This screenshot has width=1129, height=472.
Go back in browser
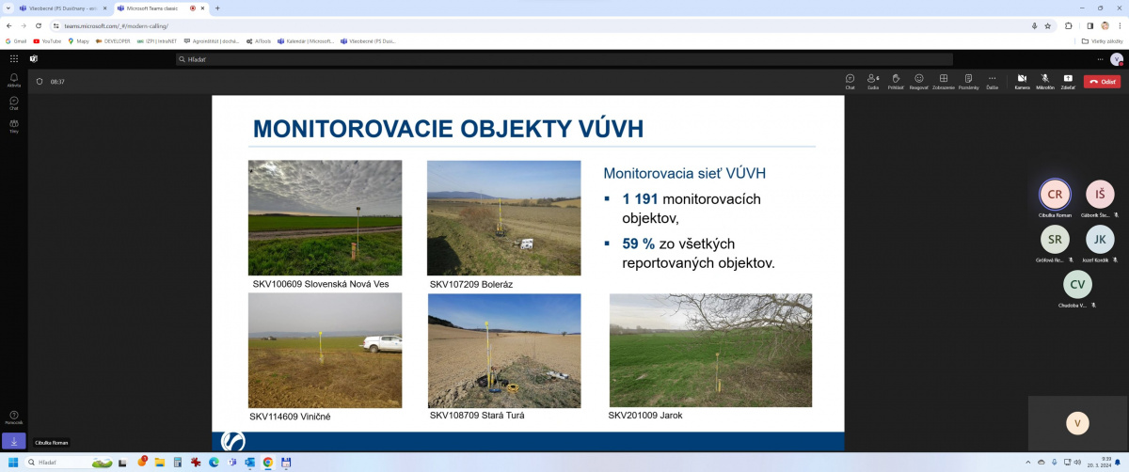point(8,26)
